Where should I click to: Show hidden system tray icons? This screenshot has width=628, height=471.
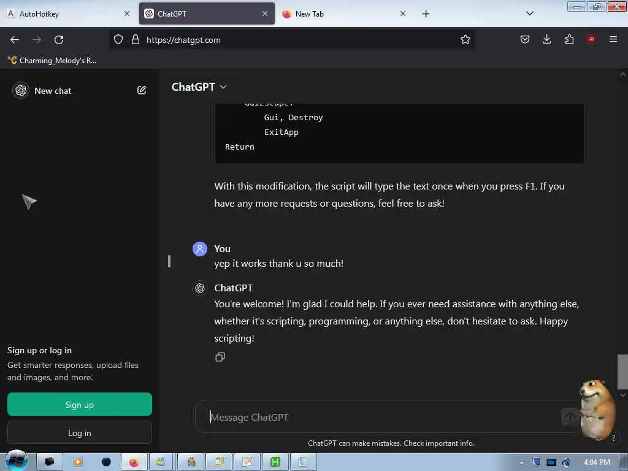click(x=521, y=462)
